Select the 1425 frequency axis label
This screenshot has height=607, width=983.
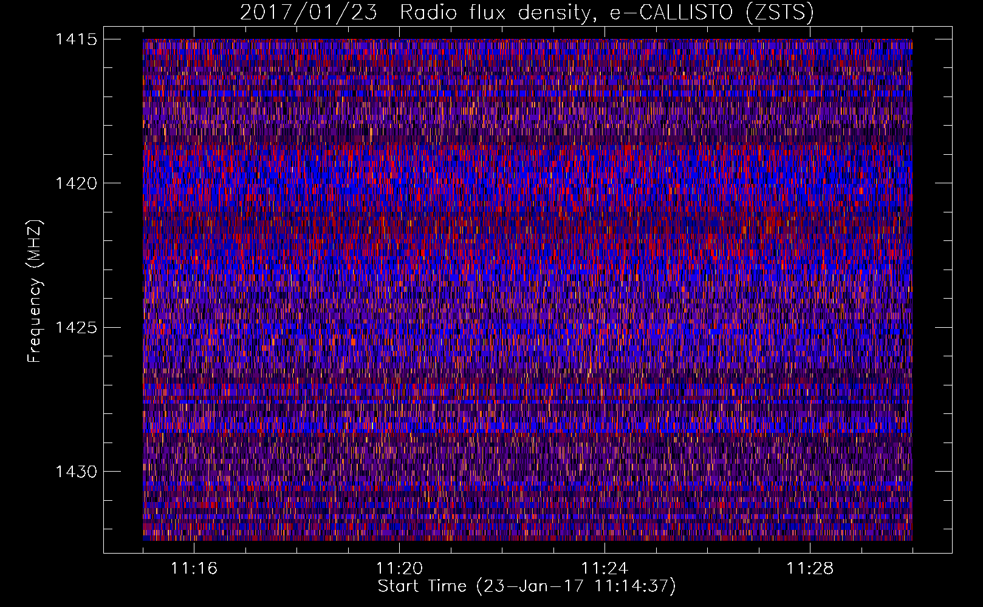(77, 328)
